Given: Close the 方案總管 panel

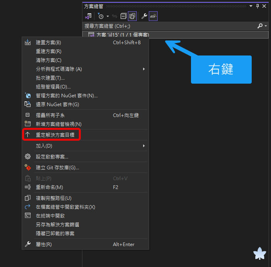Looking at the screenshot, I should [264, 6].
